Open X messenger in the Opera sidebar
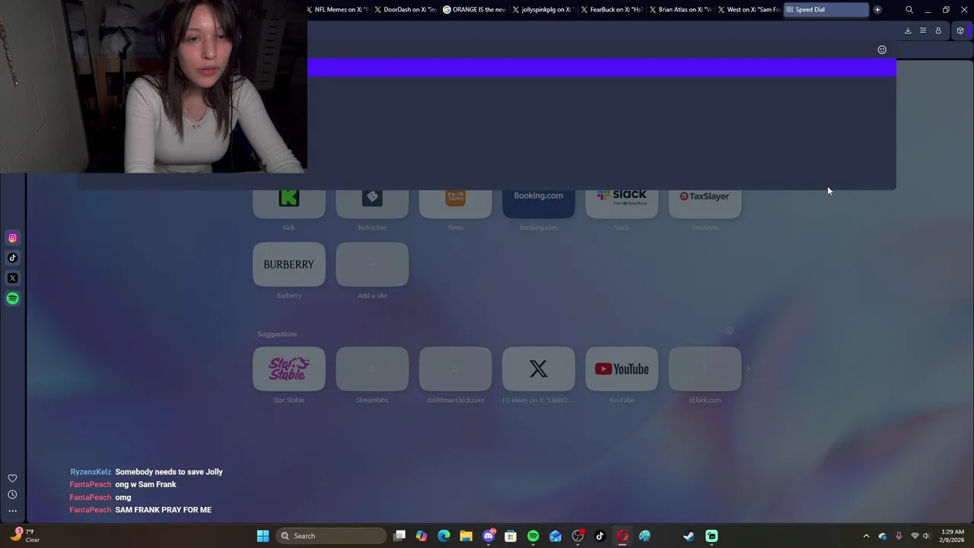974x548 pixels. pyautogui.click(x=12, y=278)
